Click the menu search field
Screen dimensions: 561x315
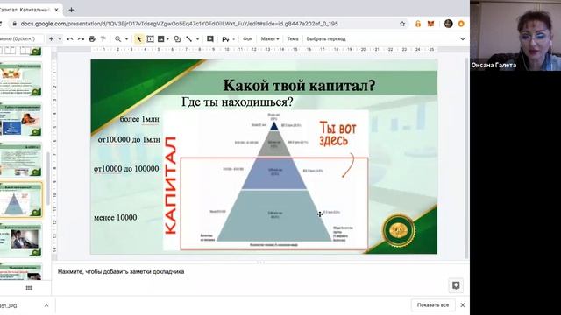[x=21, y=38]
